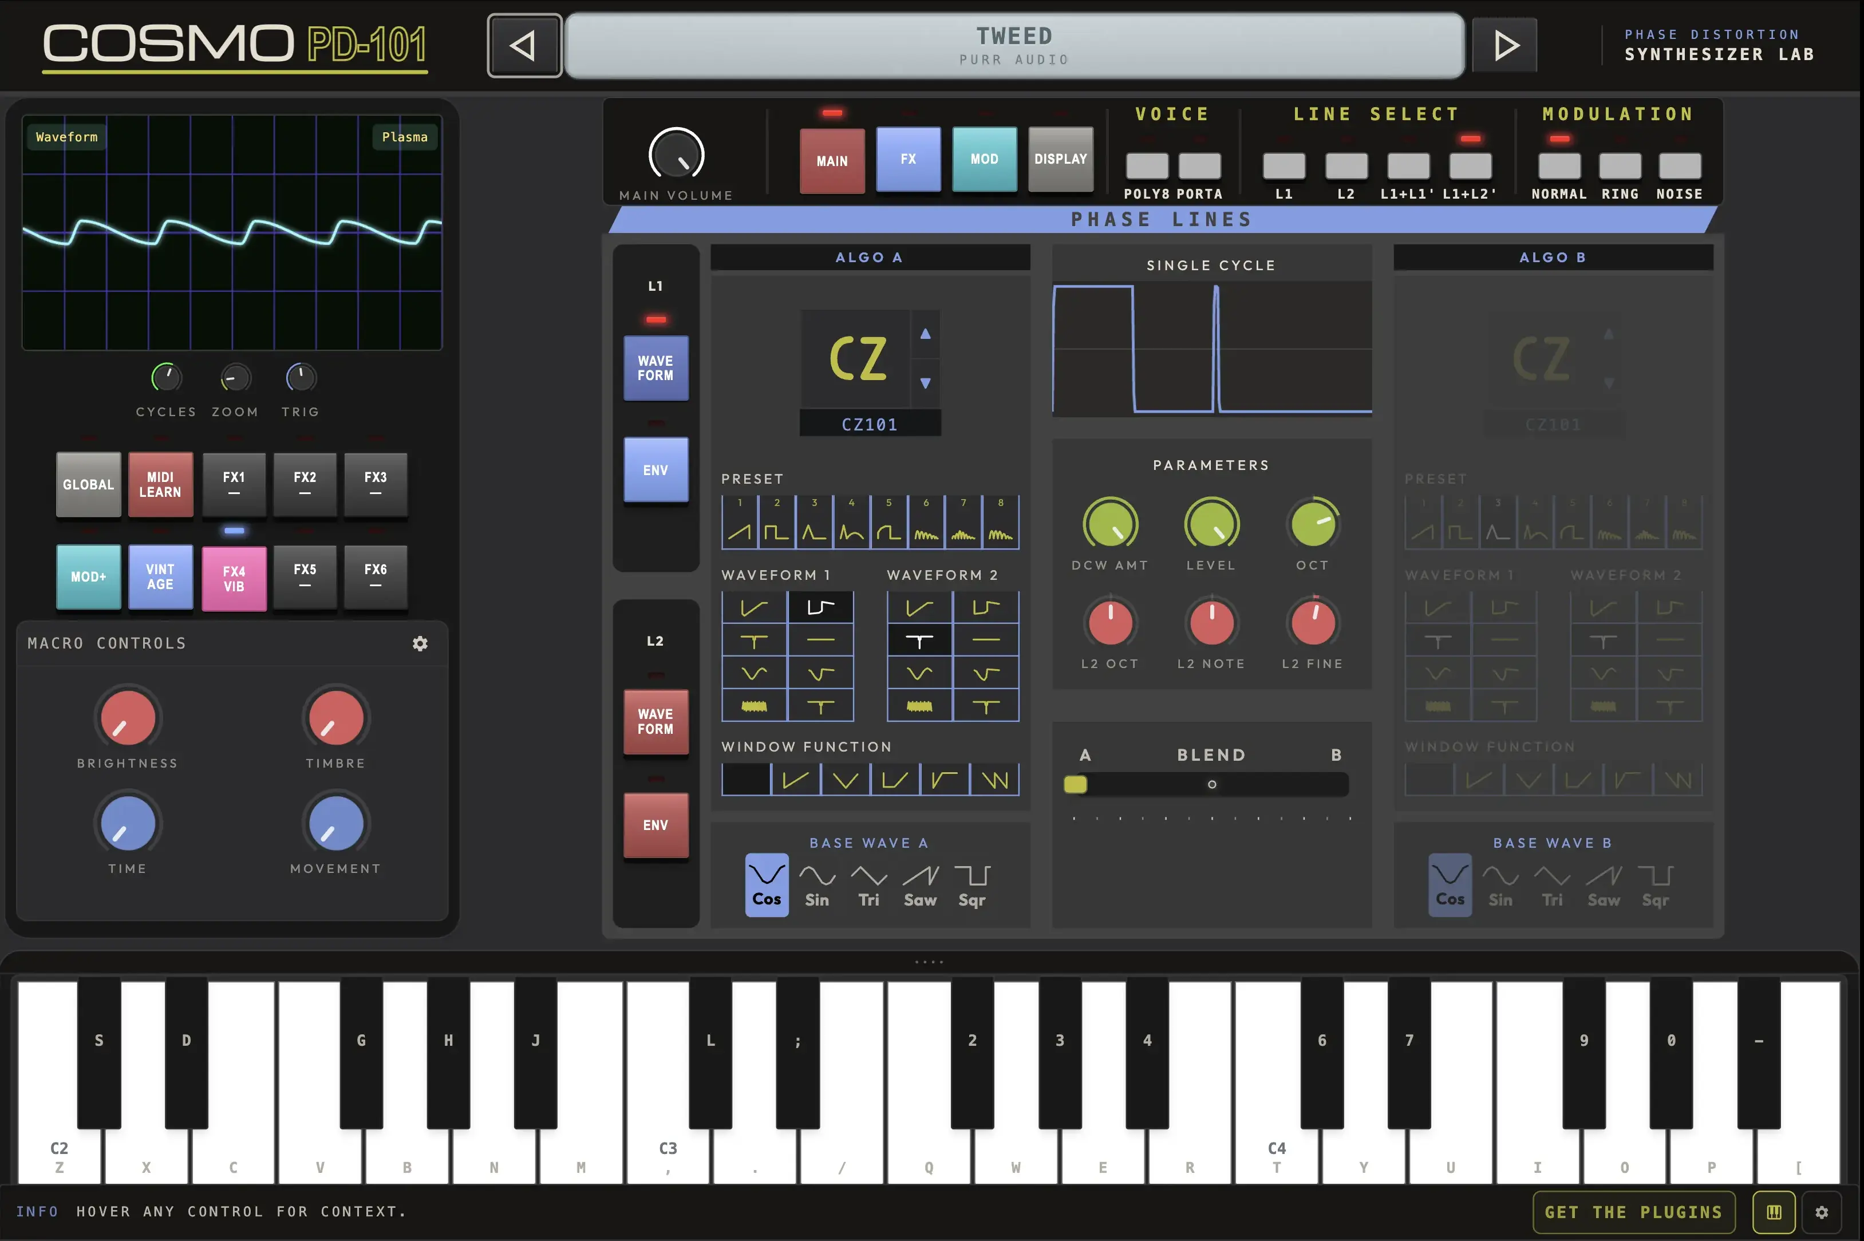Viewport: 1864px width, 1241px height.
Task: Select Algo A preset 5 shape
Action: point(888,523)
